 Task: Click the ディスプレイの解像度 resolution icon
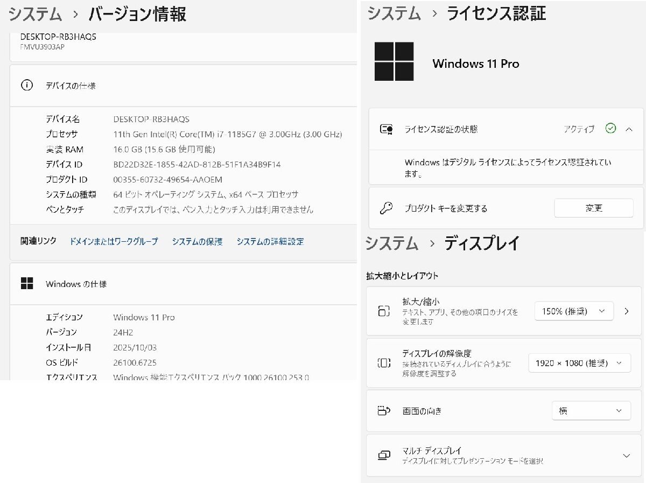coord(384,362)
